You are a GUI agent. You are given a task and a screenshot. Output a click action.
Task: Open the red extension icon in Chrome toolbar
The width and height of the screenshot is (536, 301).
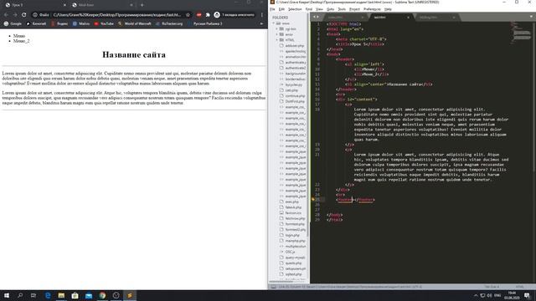(198, 15)
